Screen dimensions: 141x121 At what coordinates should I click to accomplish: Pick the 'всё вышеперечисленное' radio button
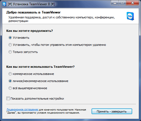click(10, 88)
